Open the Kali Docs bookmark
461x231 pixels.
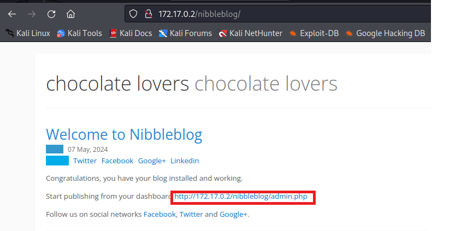point(131,33)
